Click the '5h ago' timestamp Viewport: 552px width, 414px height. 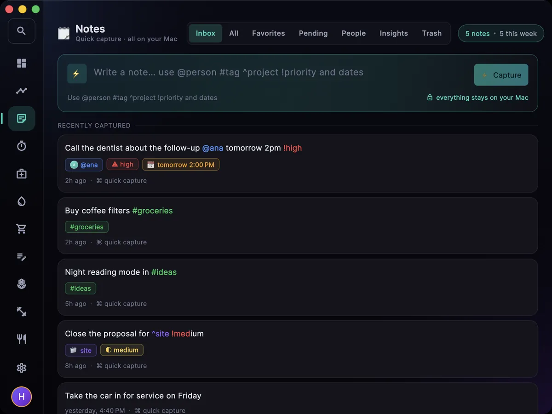pos(75,304)
